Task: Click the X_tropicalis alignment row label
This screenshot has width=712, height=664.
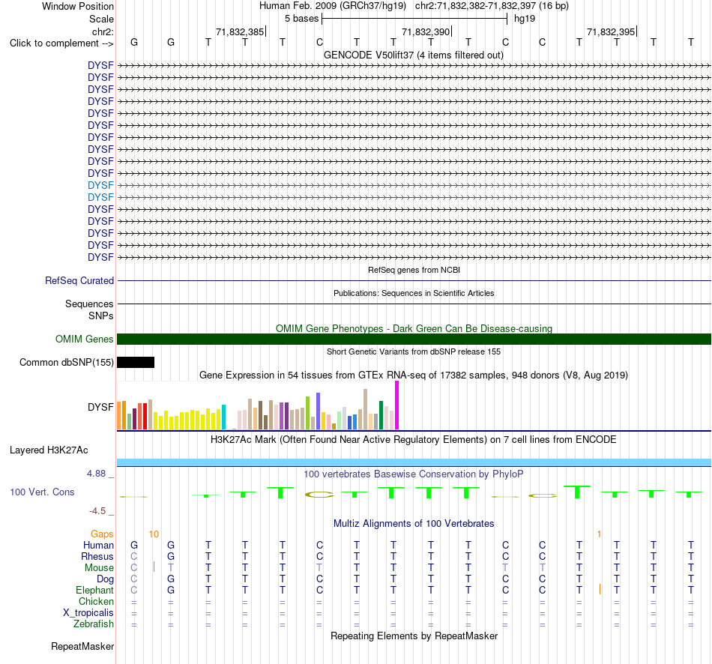Action: click(88, 613)
